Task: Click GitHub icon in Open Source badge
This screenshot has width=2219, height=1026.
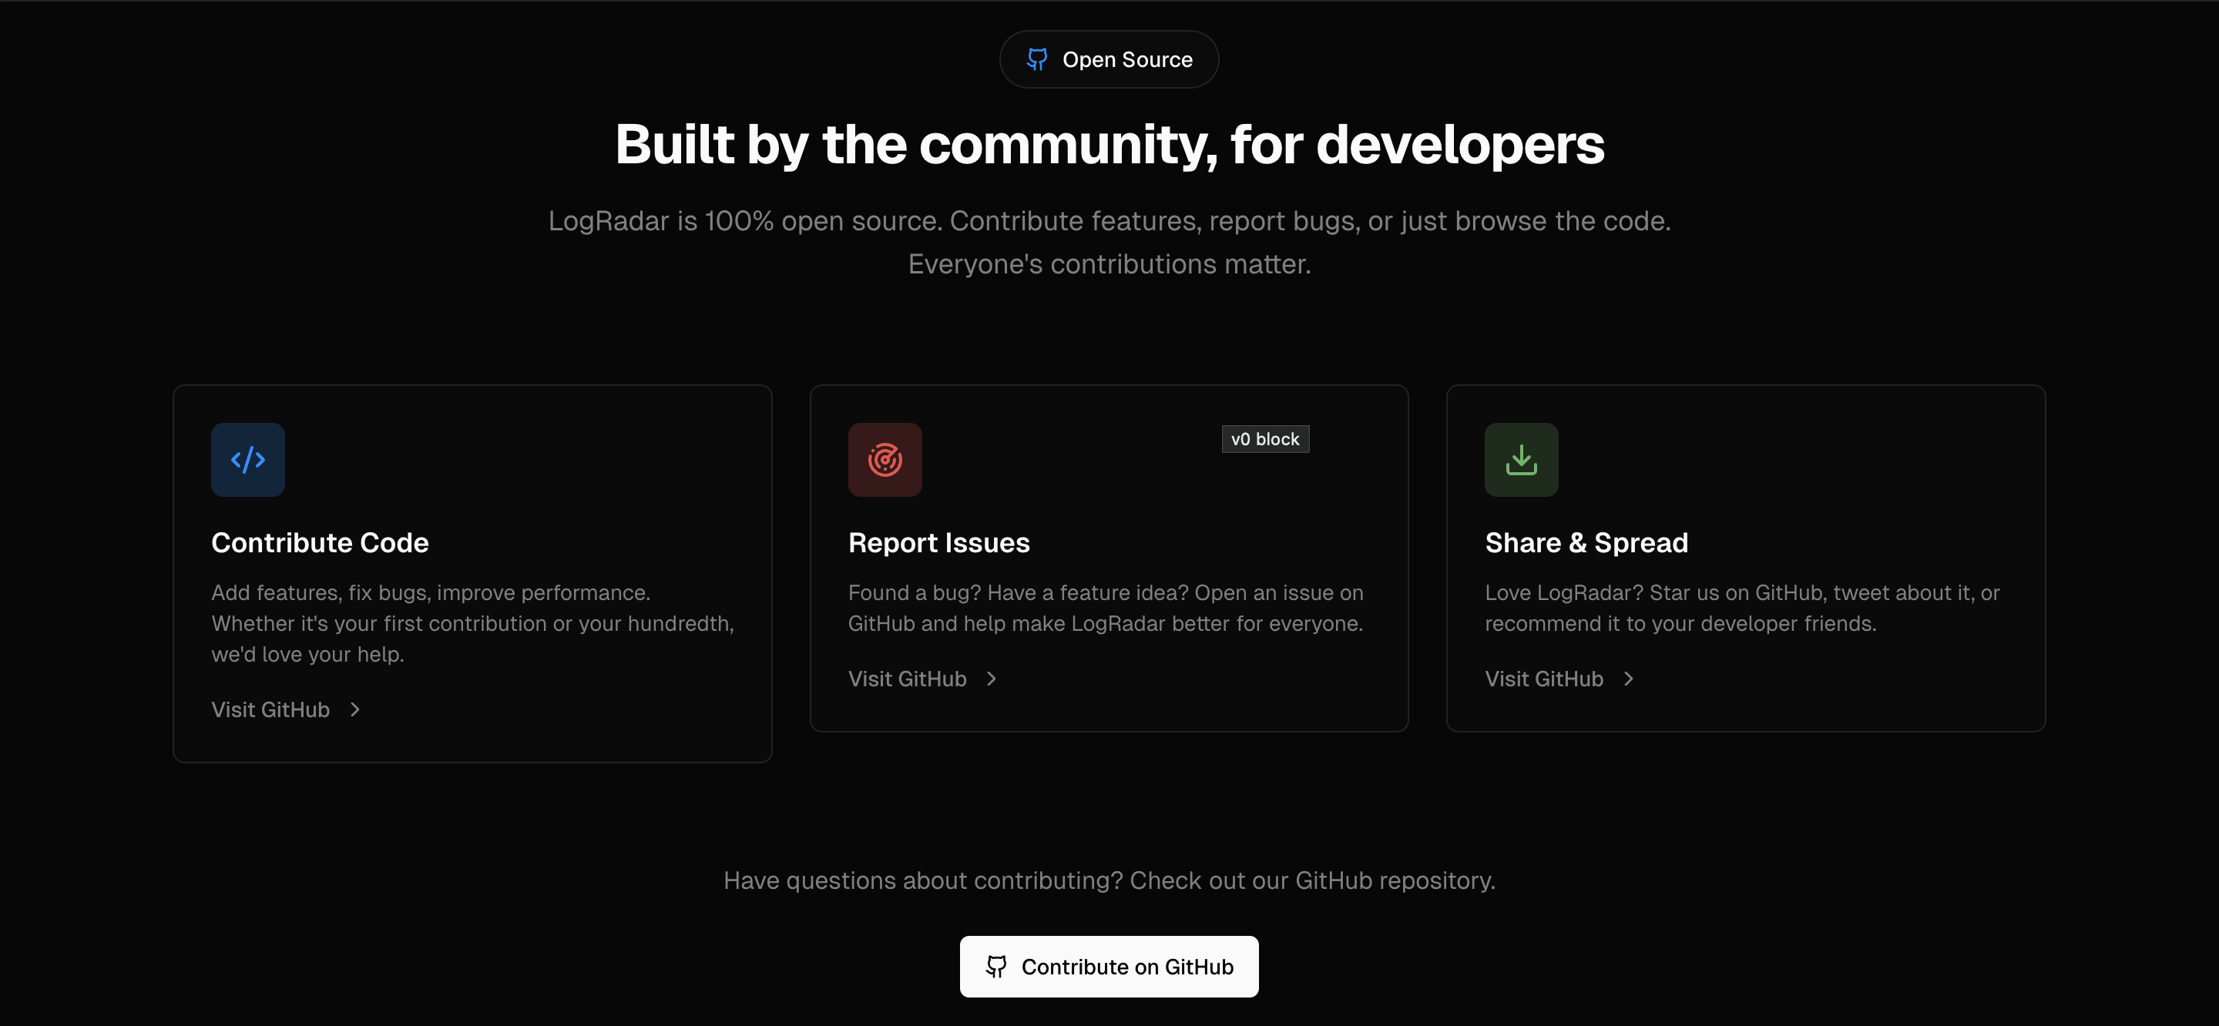Action: click(x=1037, y=59)
